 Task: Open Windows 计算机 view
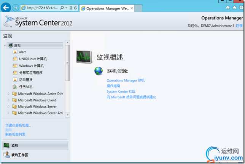pyautogui.click(x=32, y=66)
